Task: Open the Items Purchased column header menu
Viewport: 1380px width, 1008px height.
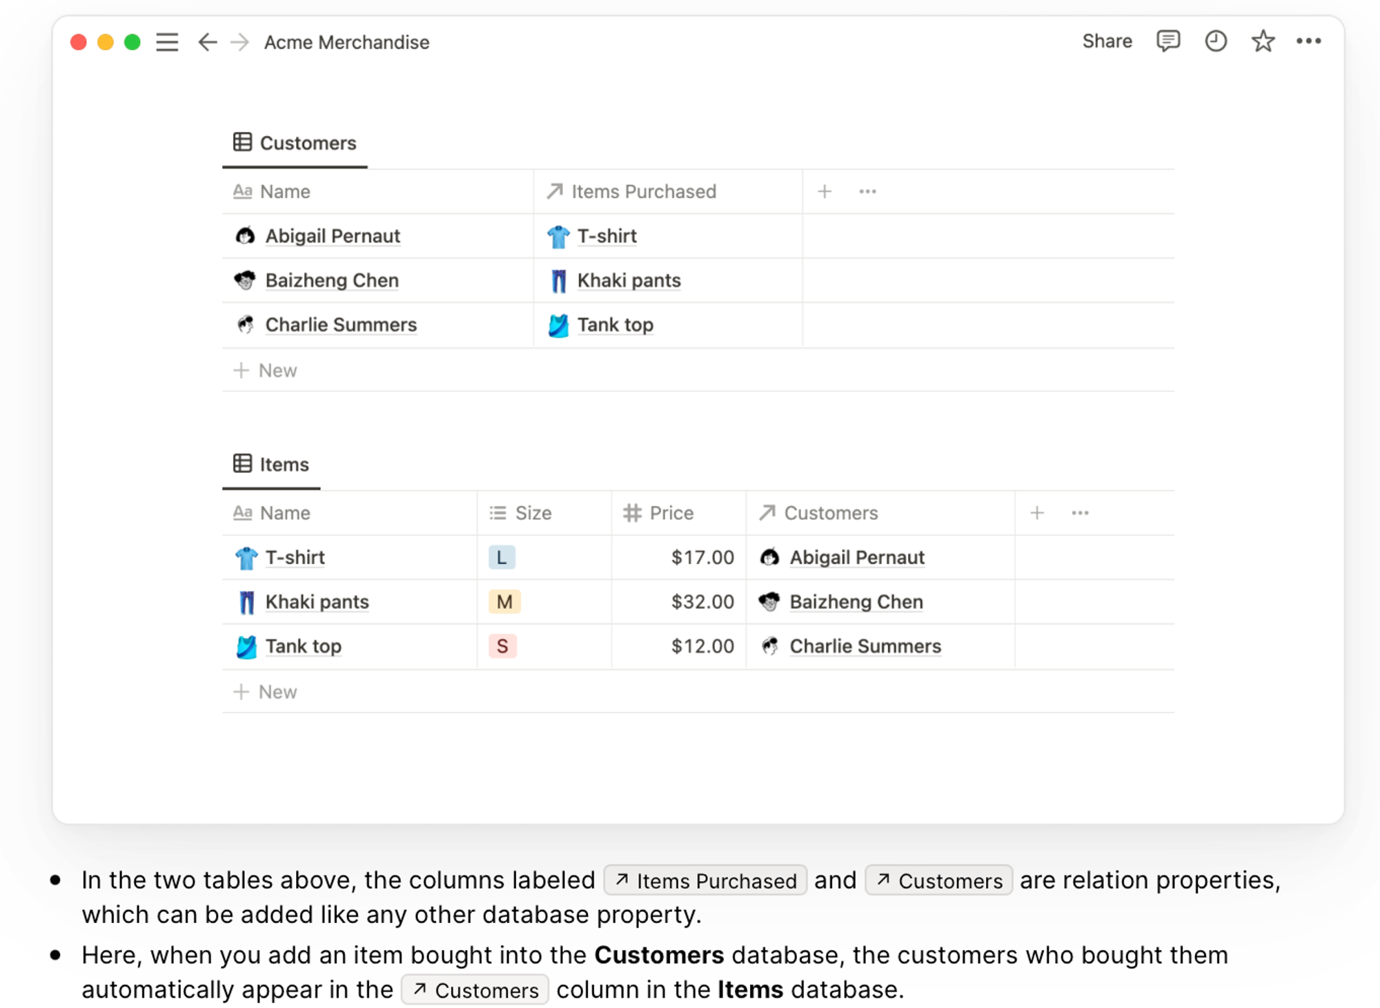Action: click(x=643, y=191)
